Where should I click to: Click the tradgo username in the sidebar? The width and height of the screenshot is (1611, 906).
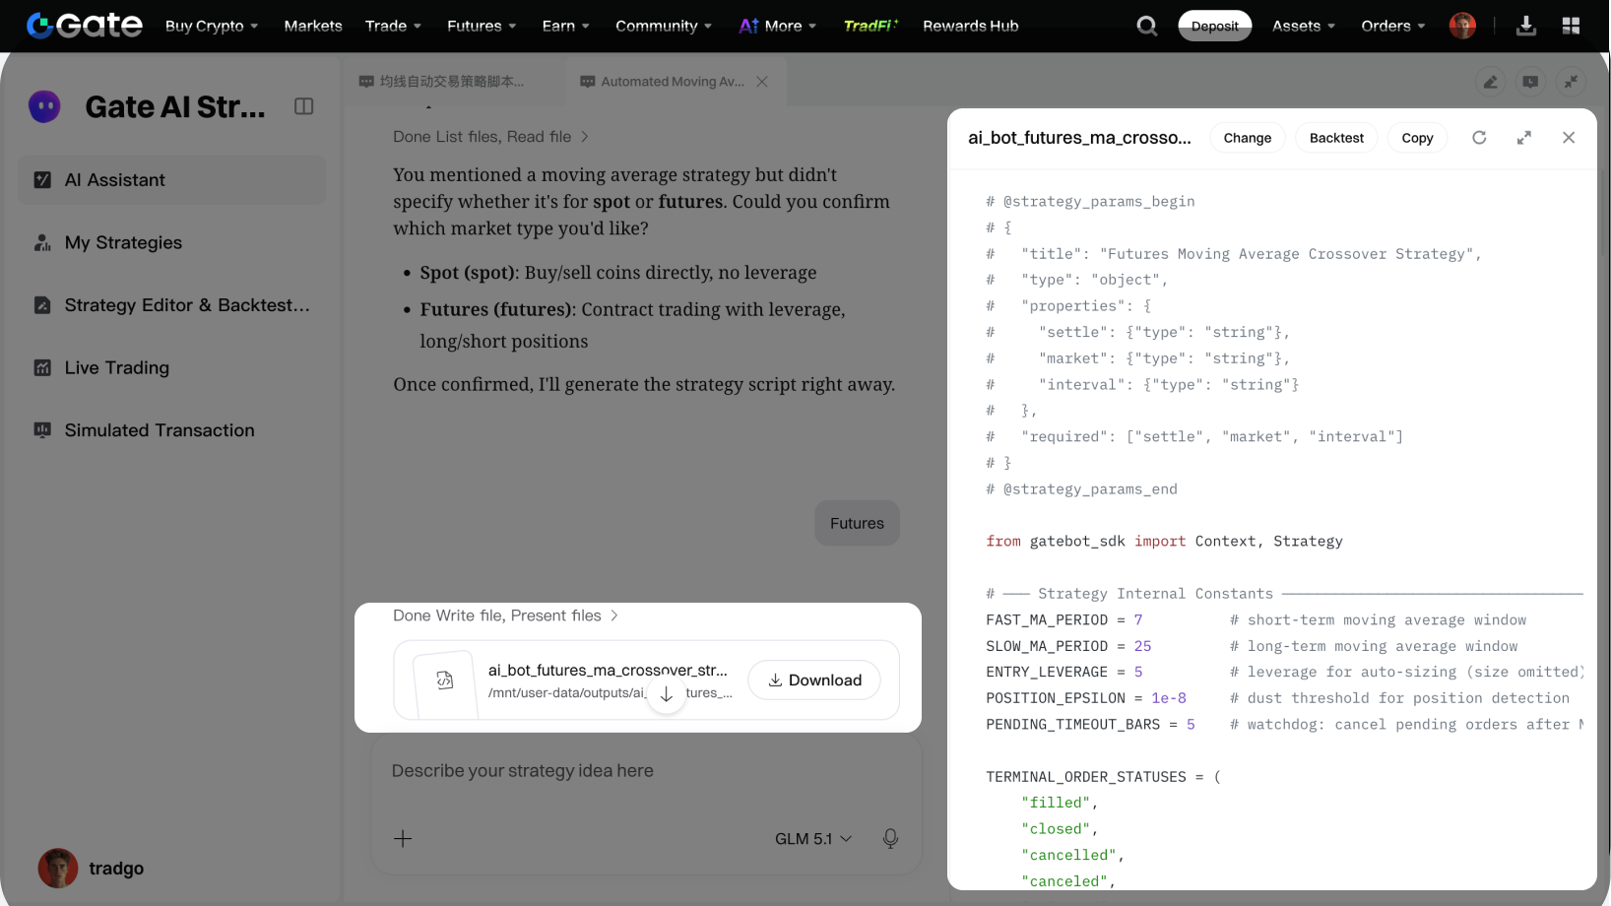pos(116,869)
